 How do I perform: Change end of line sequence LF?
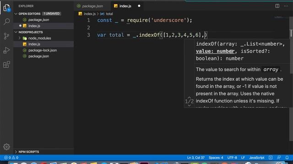coord(243,158)
